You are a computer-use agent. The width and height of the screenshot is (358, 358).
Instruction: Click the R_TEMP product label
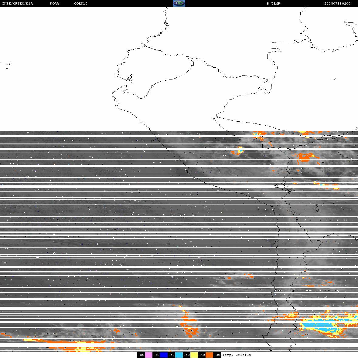click(x=273, y=3)
